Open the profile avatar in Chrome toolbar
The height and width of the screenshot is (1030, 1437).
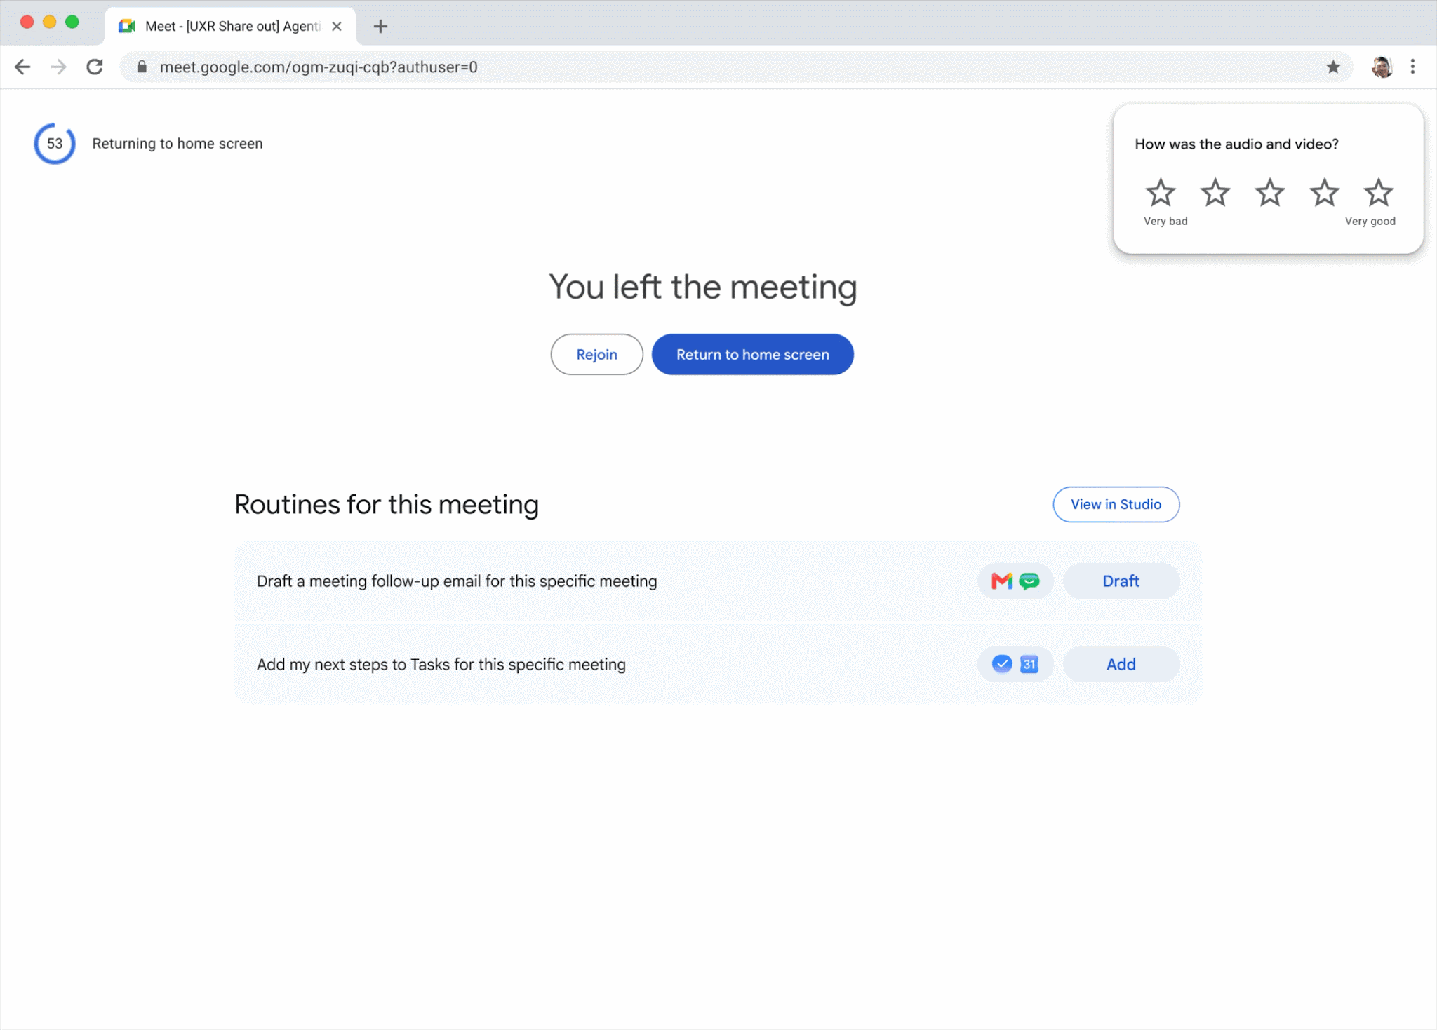pos(1382,67)
